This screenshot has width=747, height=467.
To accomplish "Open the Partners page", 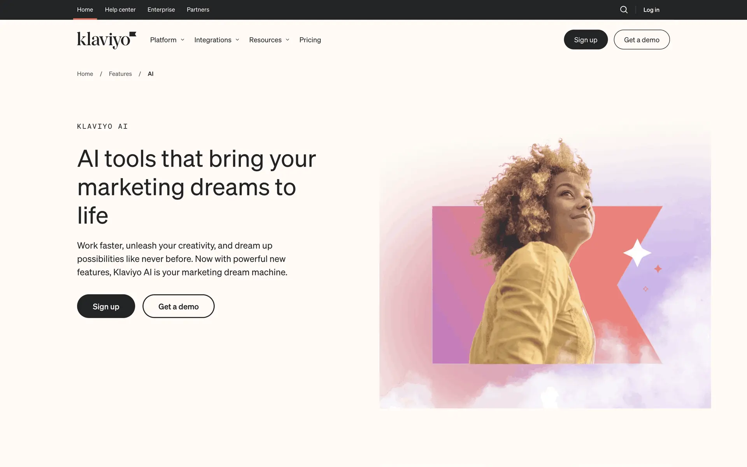I will coord(198,10).
